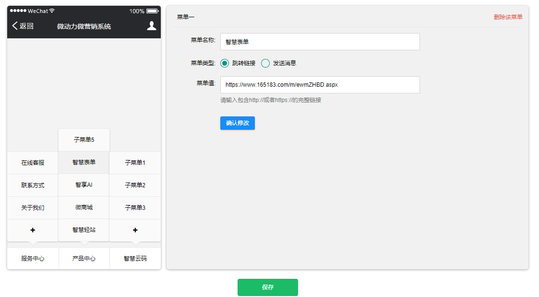Focus the 菜单名称 text field
Viewport: 539px width, 297px height.
point(320,42)
